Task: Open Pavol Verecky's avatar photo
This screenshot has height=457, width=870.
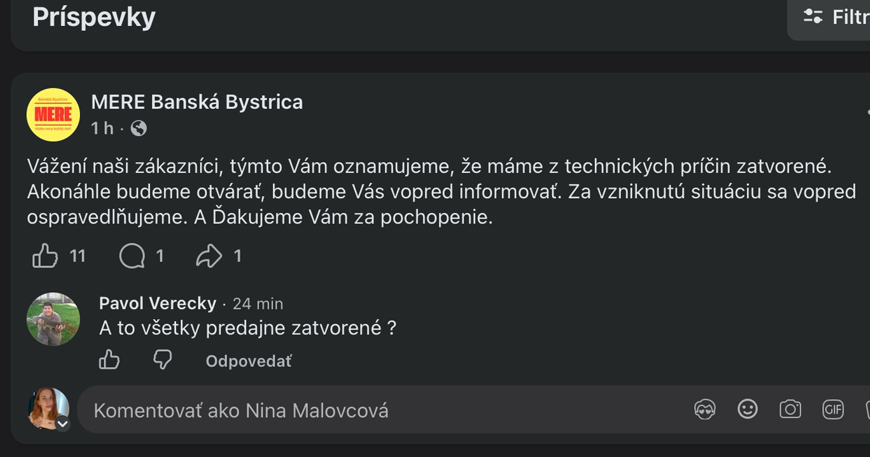Action: pos(53,319)
